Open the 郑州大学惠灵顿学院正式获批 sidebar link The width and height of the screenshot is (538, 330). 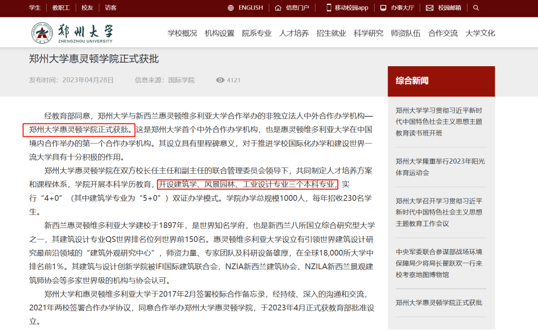tap(439, 302)
